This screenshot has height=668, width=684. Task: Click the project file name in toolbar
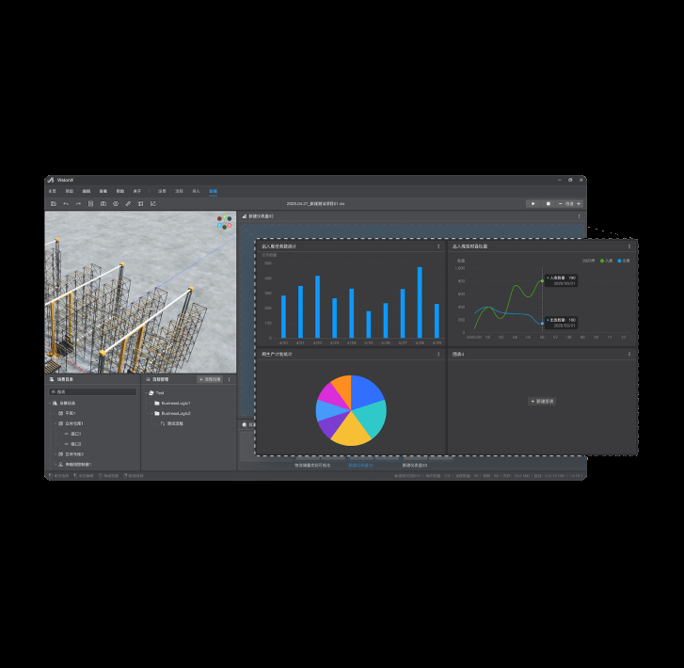[315, 204]
